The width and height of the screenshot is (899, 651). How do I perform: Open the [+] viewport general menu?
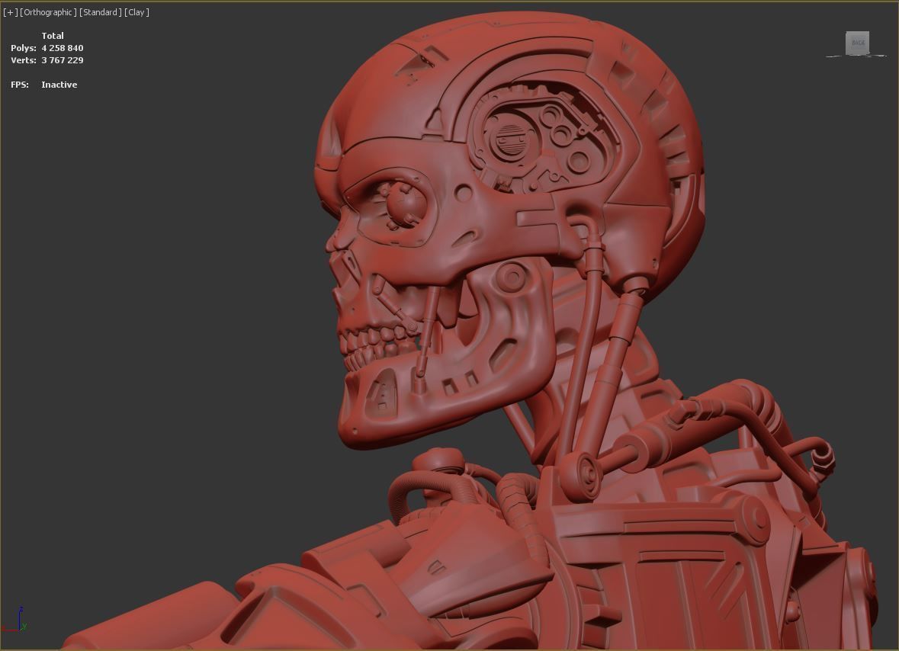pos(11,12)
